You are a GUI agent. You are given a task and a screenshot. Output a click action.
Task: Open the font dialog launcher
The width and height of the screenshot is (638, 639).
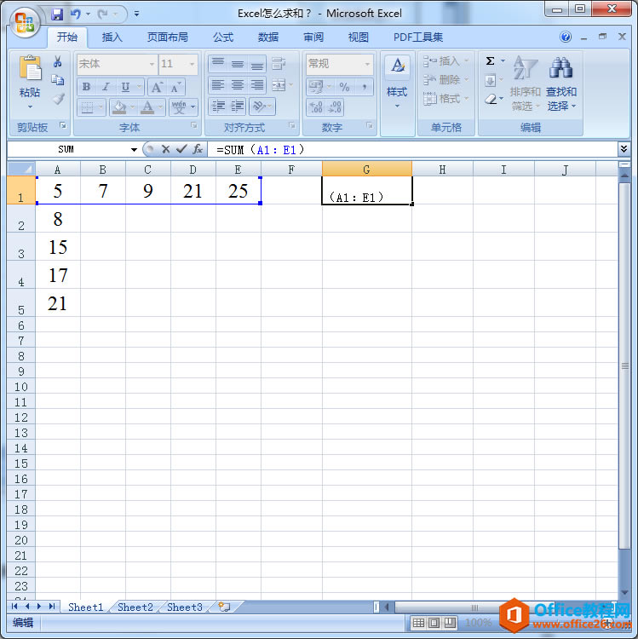(194, 125)
